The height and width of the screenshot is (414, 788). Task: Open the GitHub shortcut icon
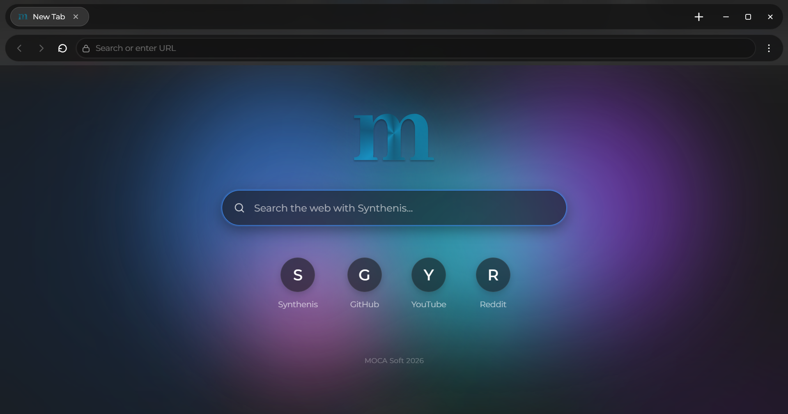(x=364, y=275)
